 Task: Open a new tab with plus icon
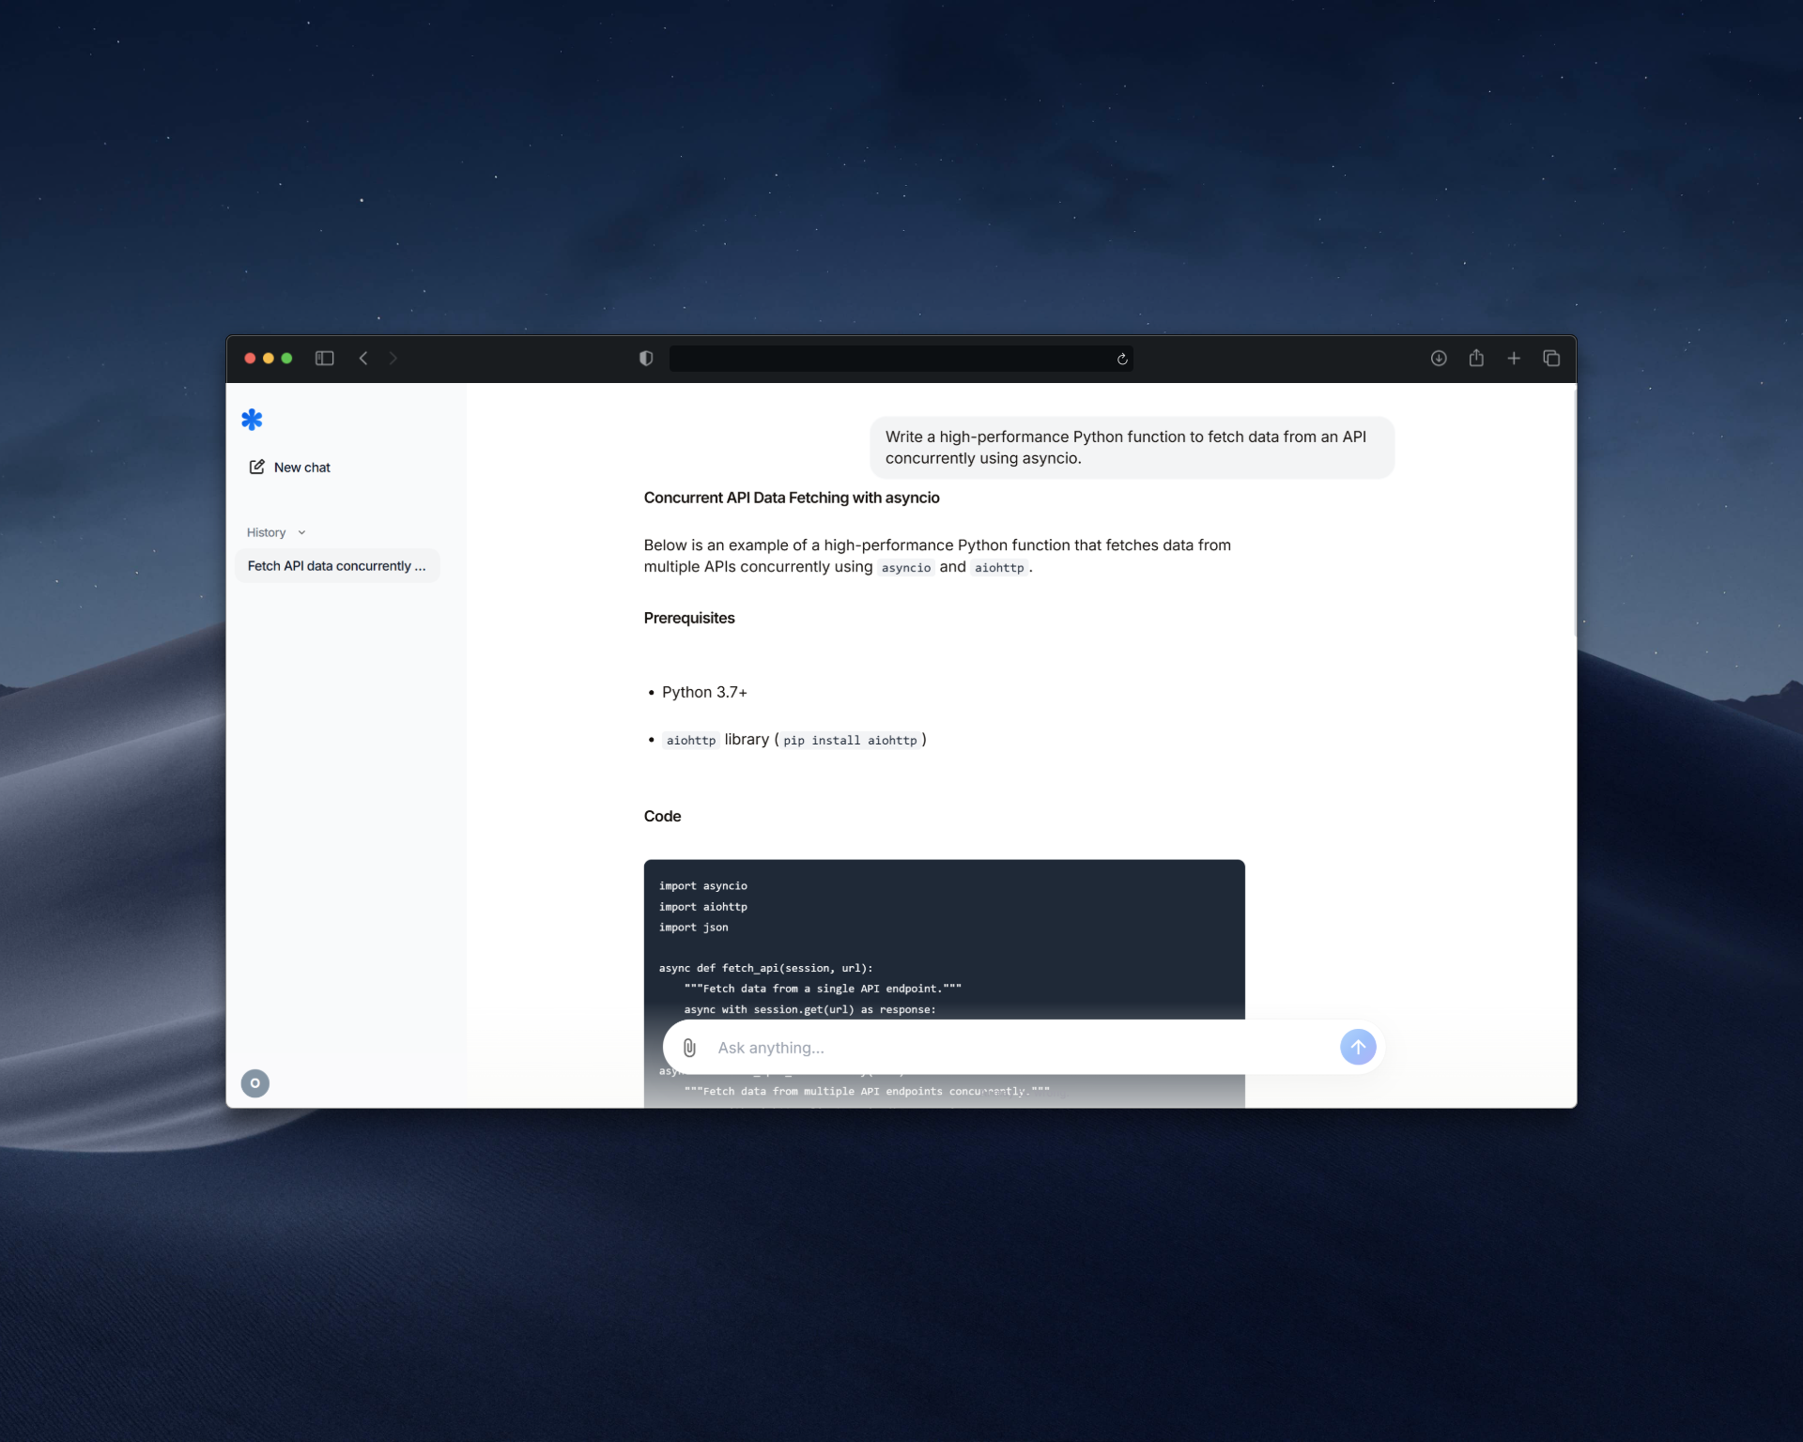1514,359
